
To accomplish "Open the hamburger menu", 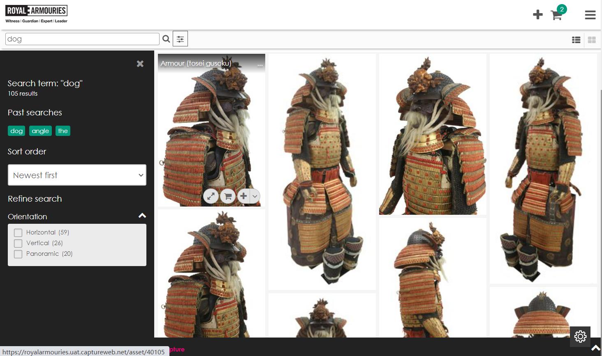I will [590, 15].
